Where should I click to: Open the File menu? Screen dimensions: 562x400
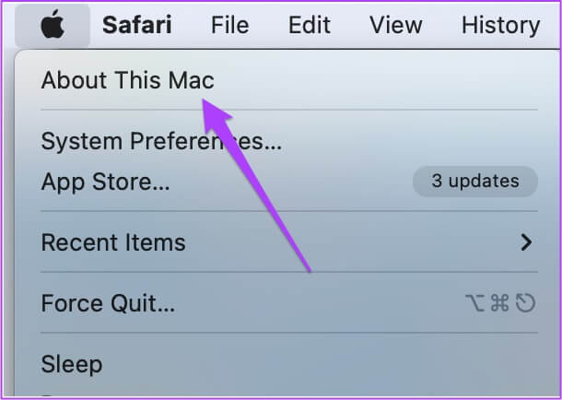pyautogui.click(x=229, y=25)
